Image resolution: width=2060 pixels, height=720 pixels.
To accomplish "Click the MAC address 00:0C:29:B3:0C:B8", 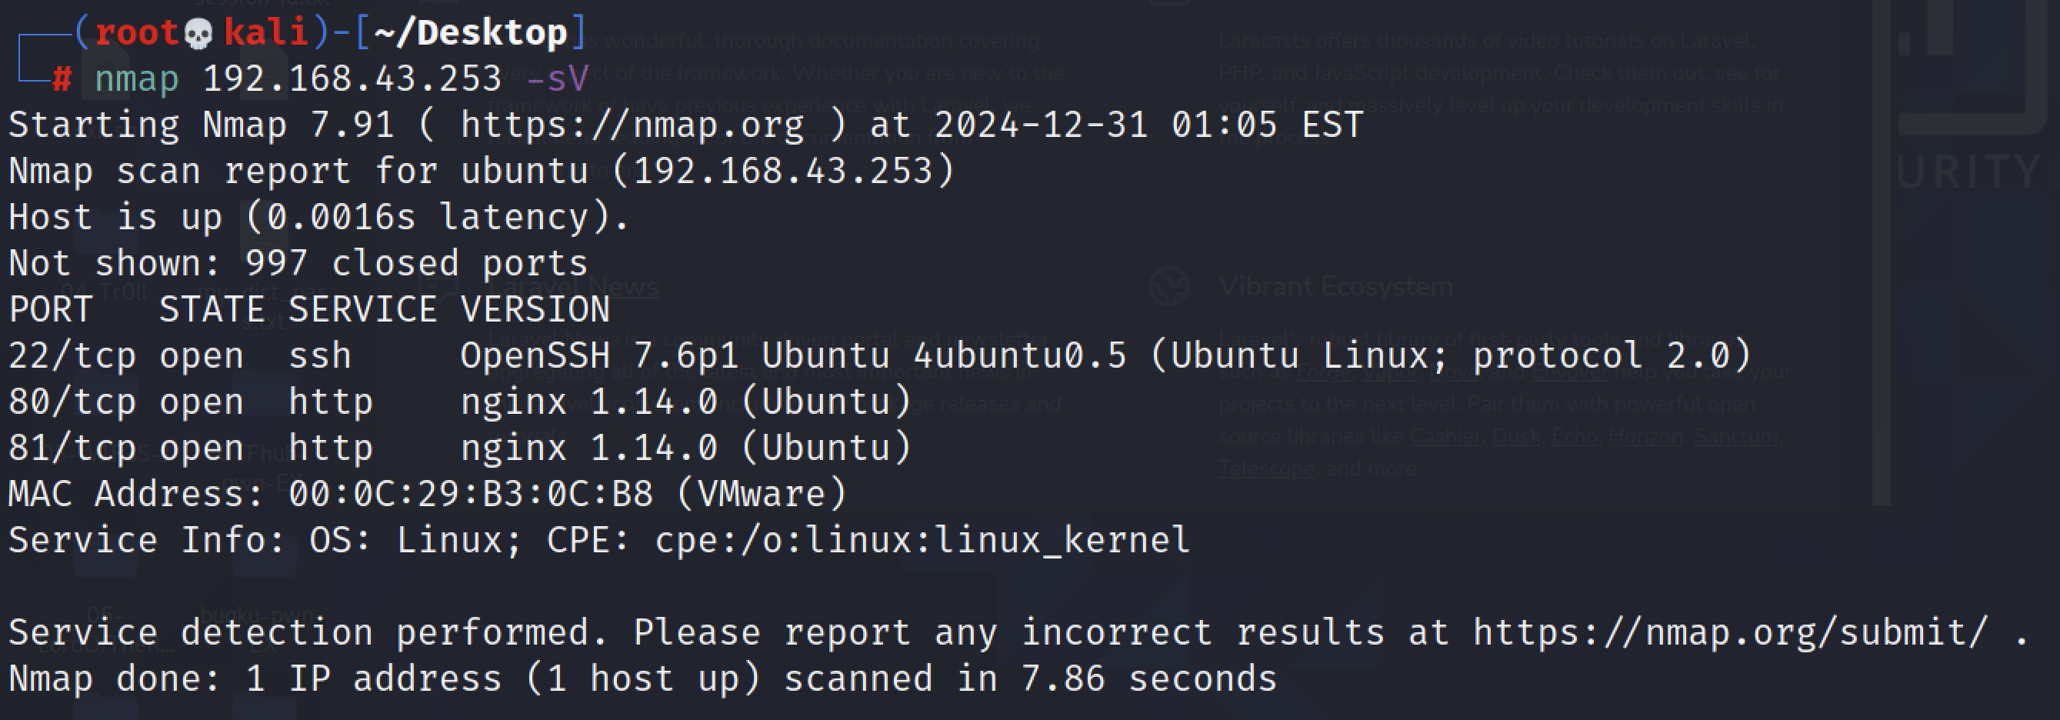I will [470, 495].
